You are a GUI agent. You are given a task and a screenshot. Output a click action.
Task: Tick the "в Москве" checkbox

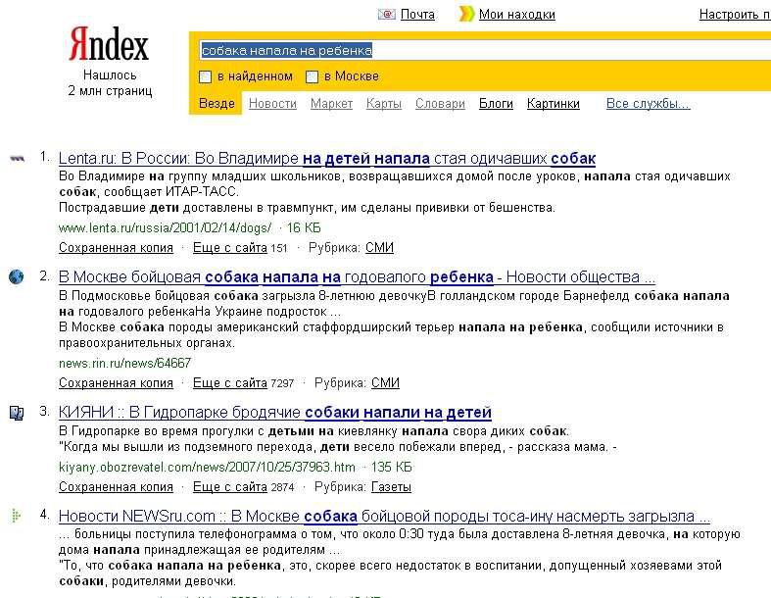pyautogui.click(x=313, y=76)
